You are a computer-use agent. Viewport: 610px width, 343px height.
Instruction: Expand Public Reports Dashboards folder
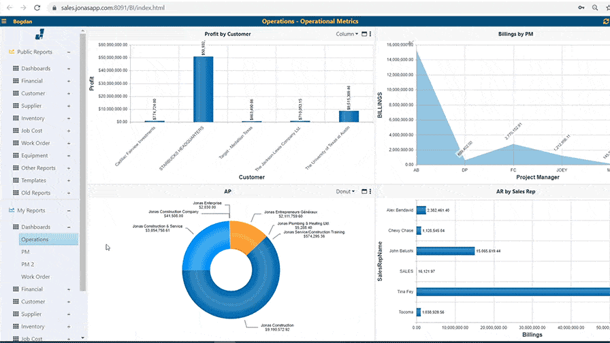point(69,69)
